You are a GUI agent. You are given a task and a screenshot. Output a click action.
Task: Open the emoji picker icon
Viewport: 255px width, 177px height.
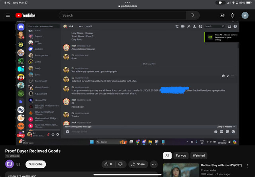[233, 132]
